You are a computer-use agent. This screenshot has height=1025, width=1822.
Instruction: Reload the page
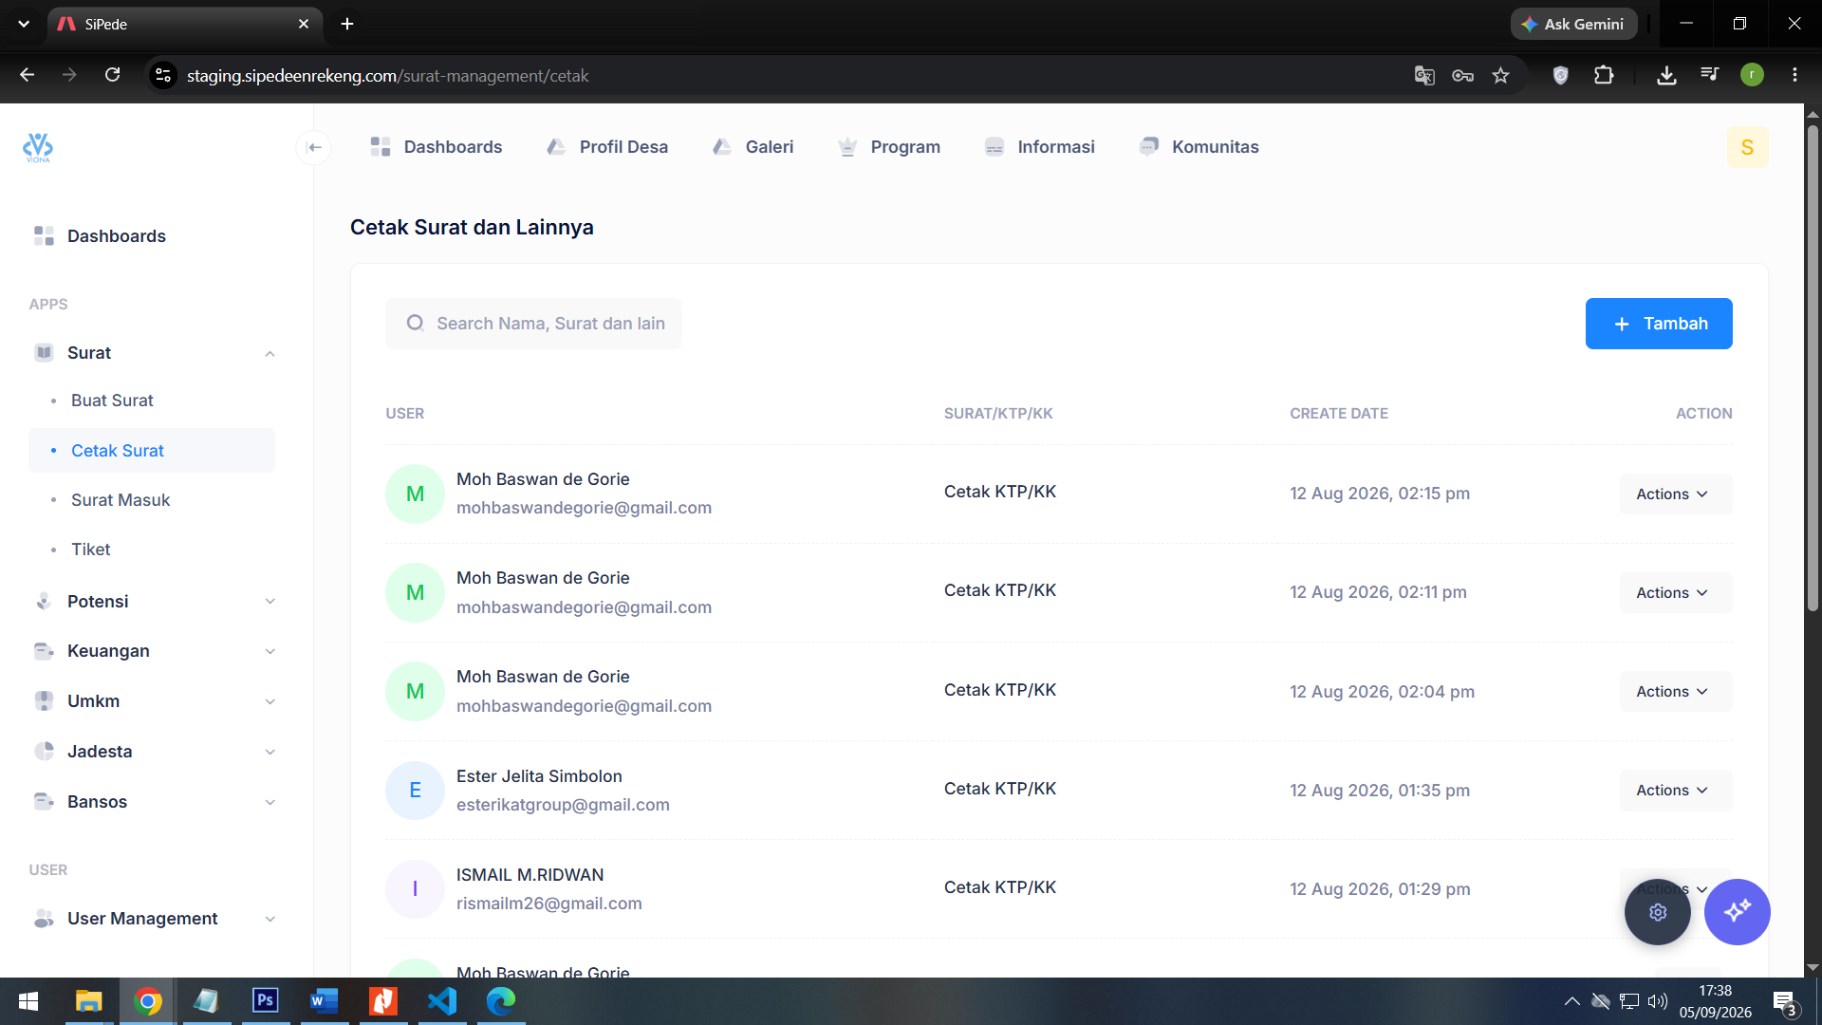click(112, 76)
